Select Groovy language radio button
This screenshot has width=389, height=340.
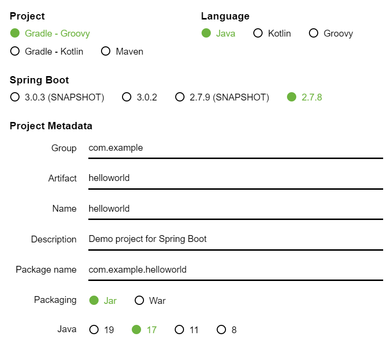pos(314,33)
